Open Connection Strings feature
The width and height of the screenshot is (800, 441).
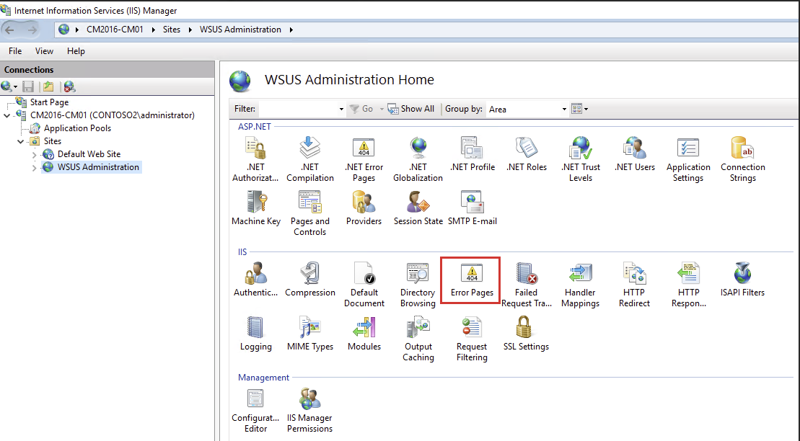point(743,159)
